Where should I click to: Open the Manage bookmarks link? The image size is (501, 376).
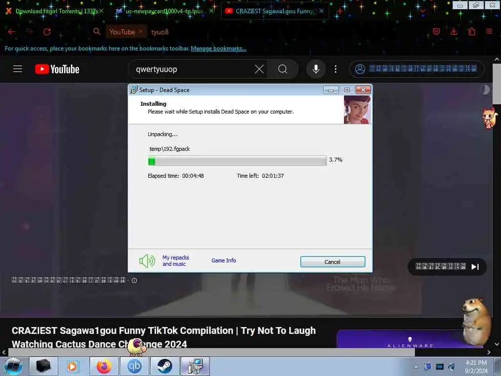click(x=219, y=48)
